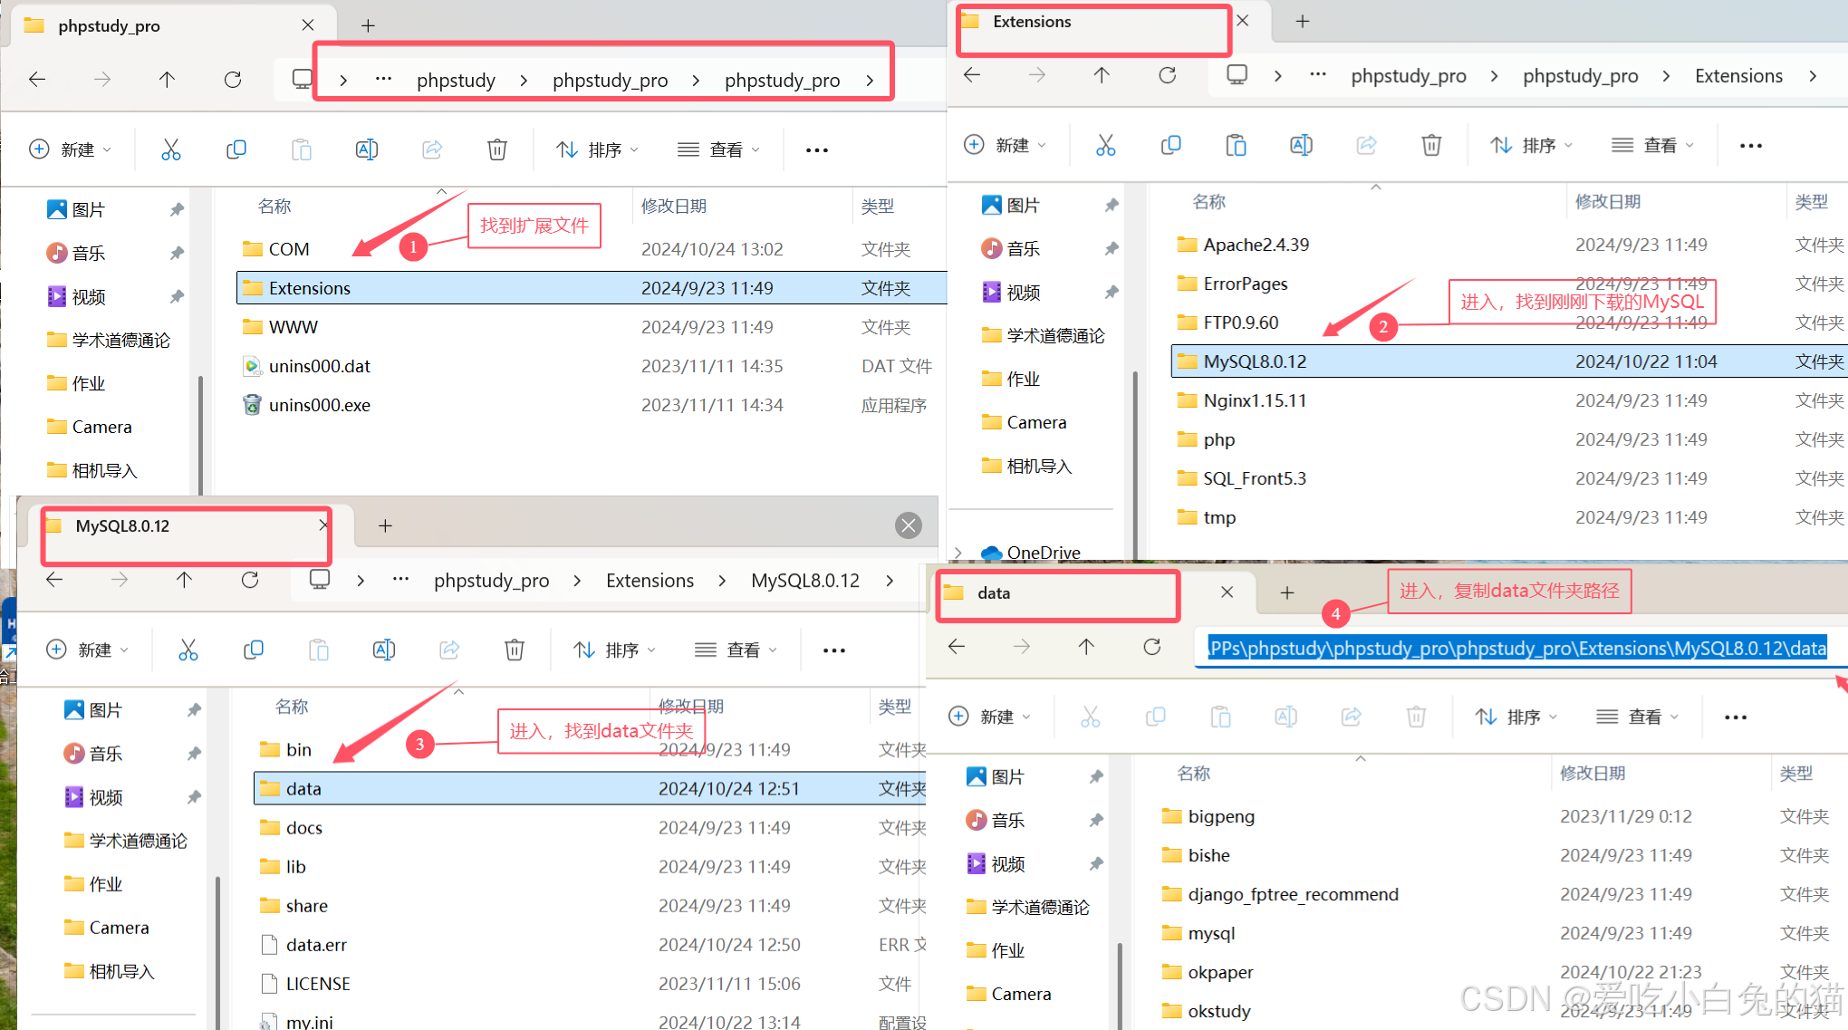This screenshot has width=1848, height=1030.
Task: Click the see-more dots in data window toolbar
Action: point(1736,717)
